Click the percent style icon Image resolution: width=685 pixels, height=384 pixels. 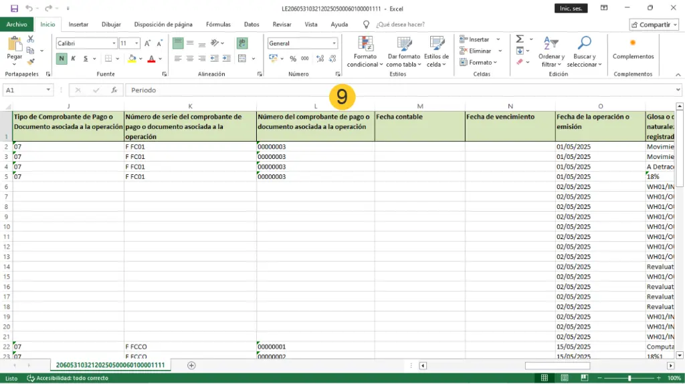coord(293,59)
